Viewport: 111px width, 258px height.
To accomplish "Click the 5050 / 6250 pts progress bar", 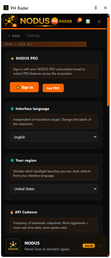I will pos(54,44).
